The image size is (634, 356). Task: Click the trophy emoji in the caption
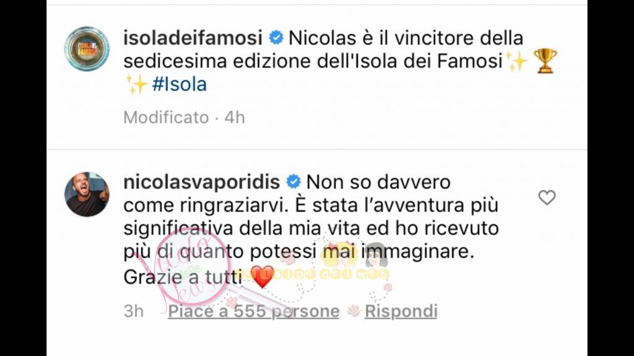[x=545, y=61]
